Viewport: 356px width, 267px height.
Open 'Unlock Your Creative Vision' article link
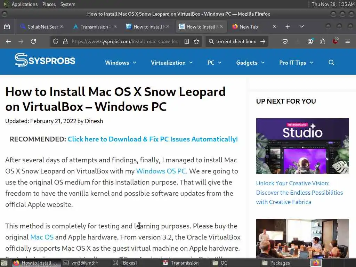click(299, 193)
